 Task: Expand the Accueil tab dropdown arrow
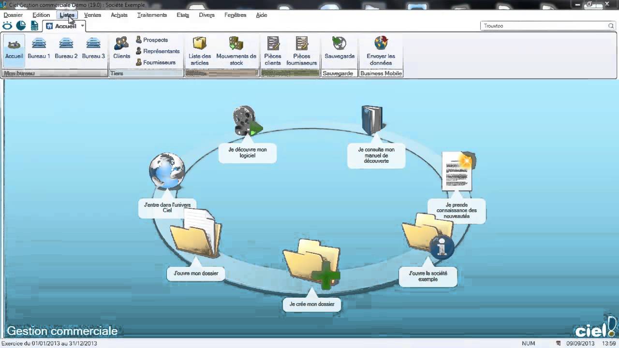coord(83,26)
